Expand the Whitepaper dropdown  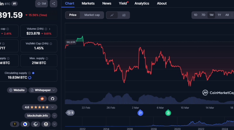coord(43,90)
